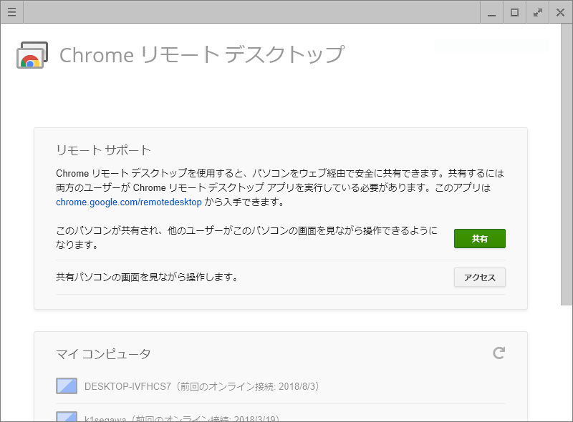573x422 pixels.
Task: Connect to DESKTOP-IVFHCS7 host entry
Action: 281,386
